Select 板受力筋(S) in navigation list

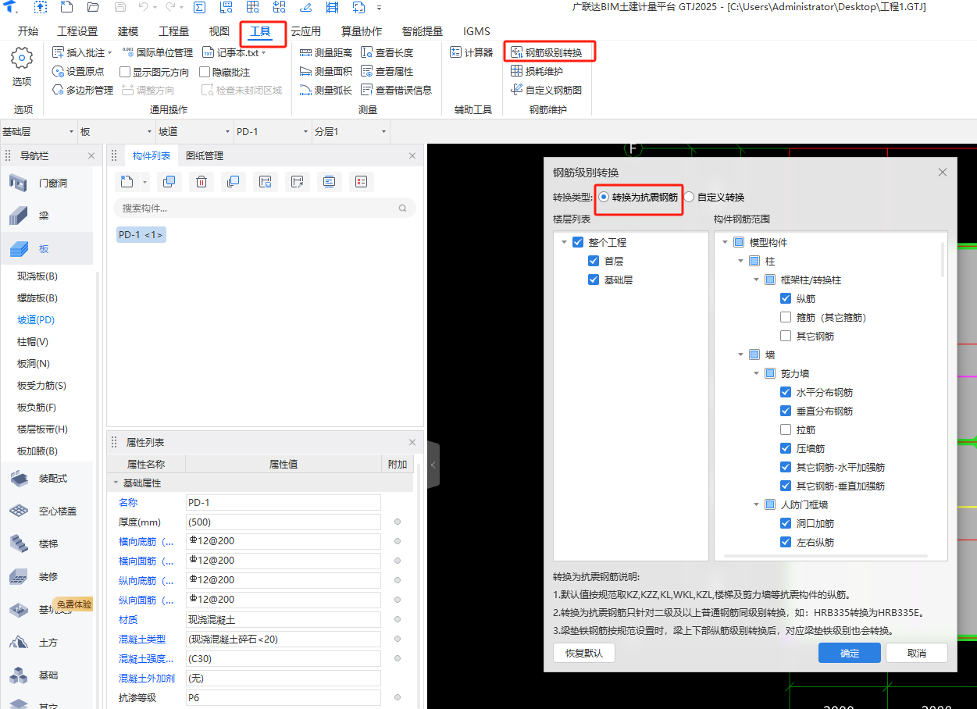(42, 385)
